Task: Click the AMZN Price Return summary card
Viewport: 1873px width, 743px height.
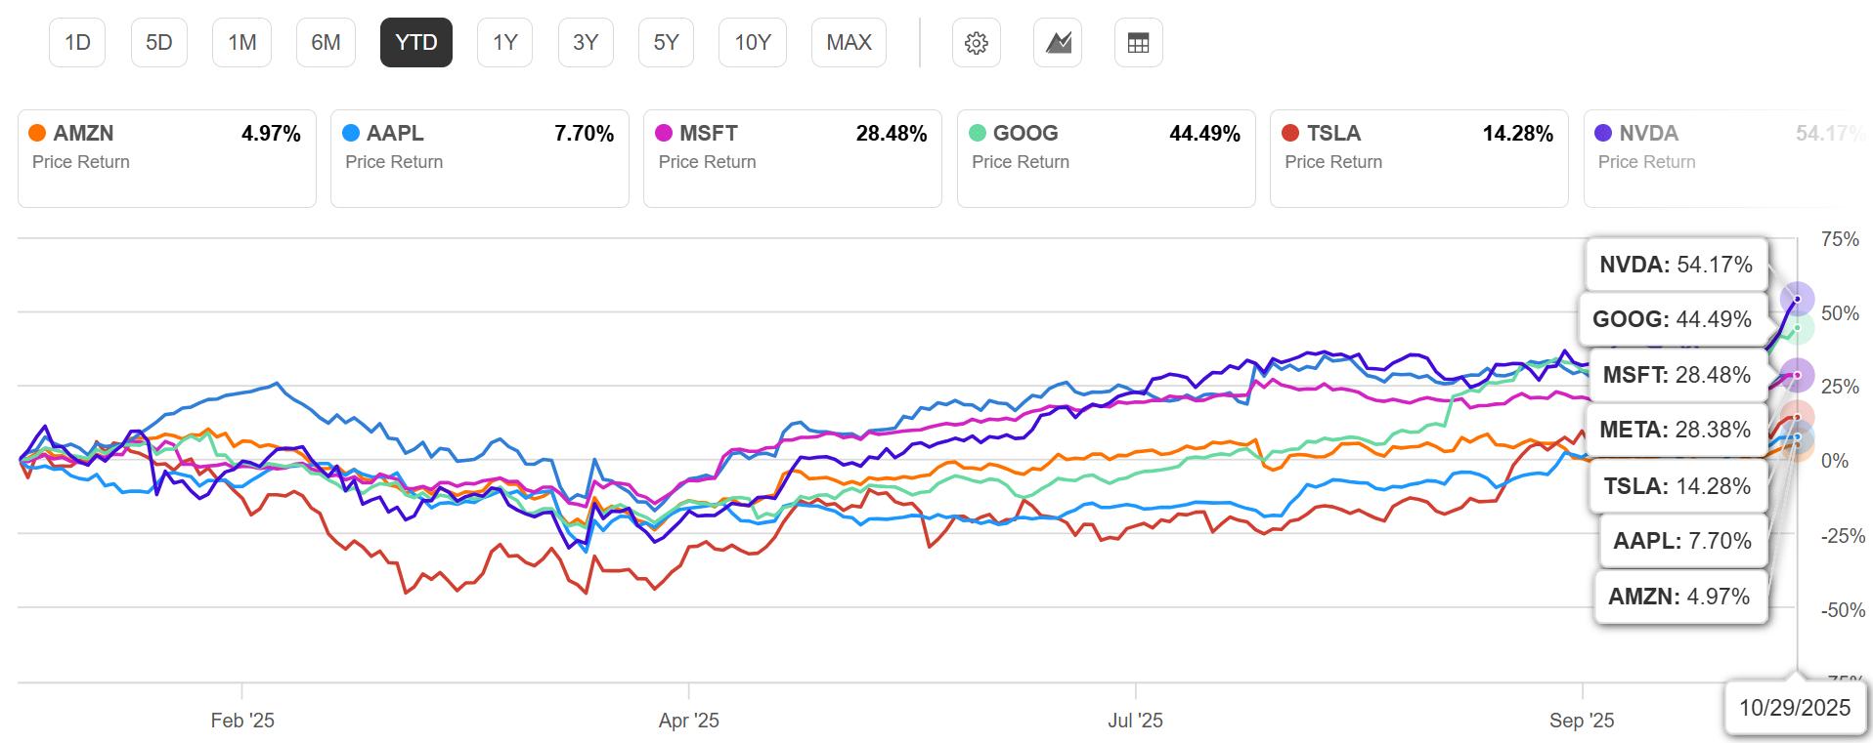Action: click(166, 158)
